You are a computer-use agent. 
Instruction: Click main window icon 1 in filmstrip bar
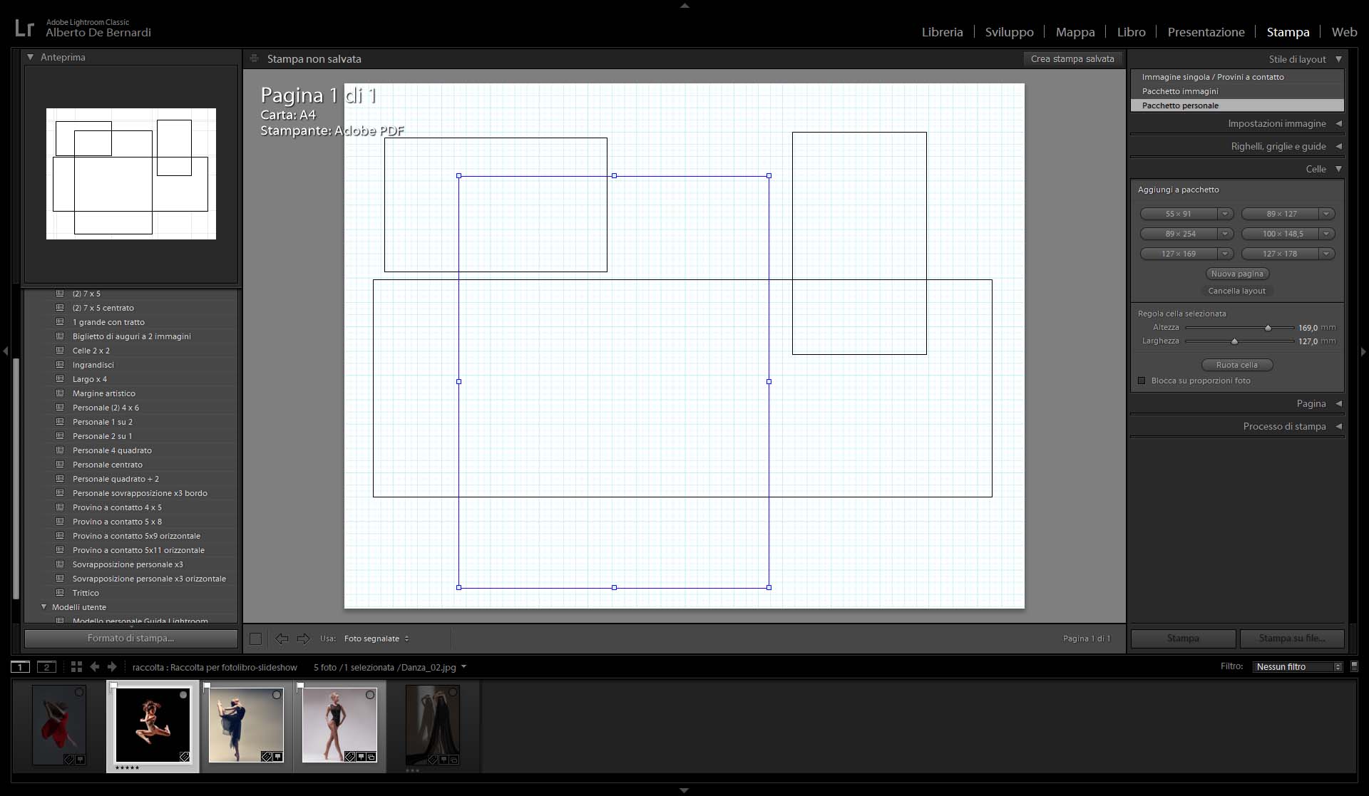point(20,667)
